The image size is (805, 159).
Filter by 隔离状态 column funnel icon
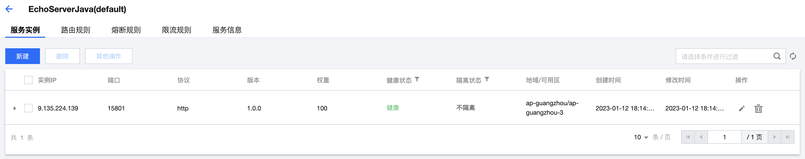point(487,79)
